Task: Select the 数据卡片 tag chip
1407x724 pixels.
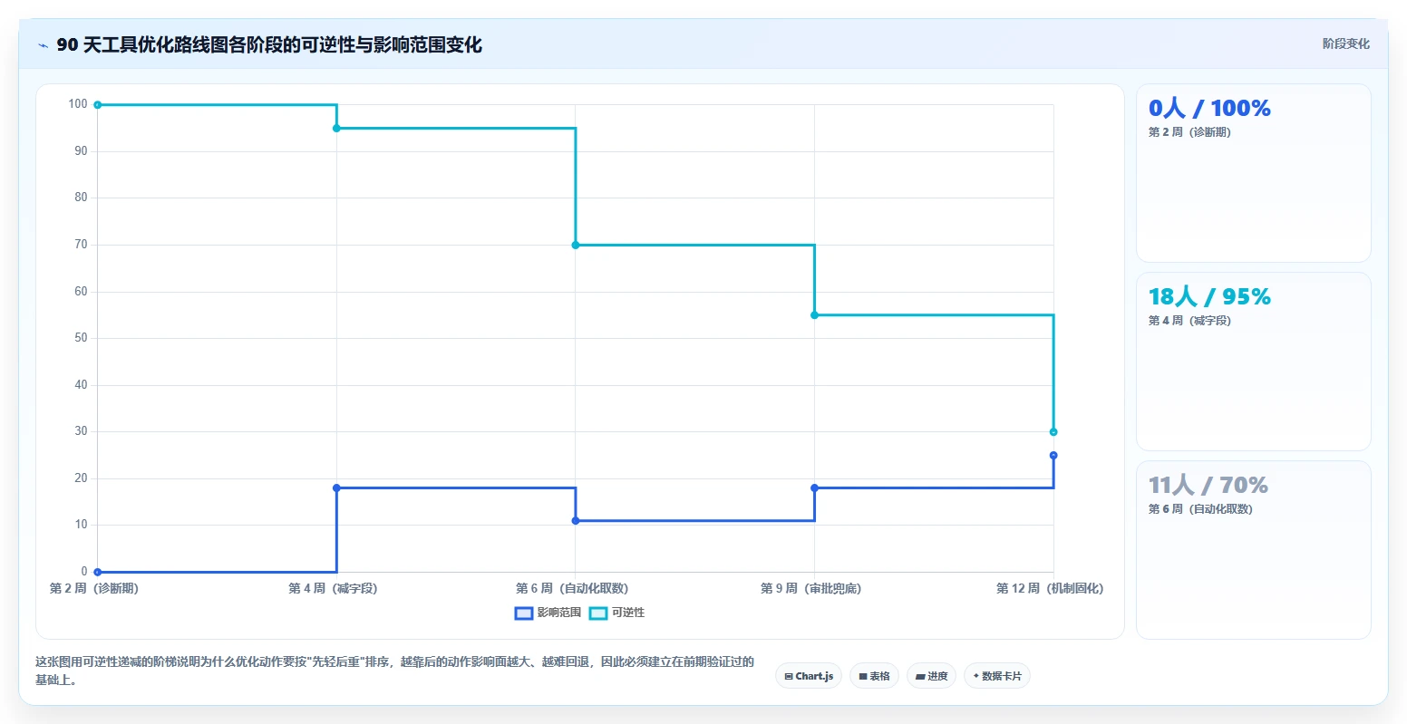Action: 997,676
